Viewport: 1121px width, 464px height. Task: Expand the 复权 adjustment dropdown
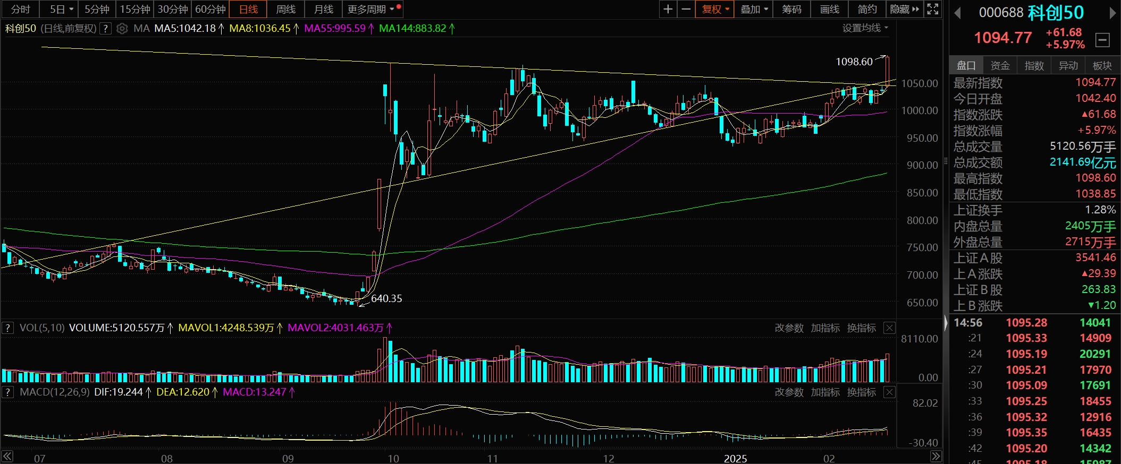coord(715,9)
